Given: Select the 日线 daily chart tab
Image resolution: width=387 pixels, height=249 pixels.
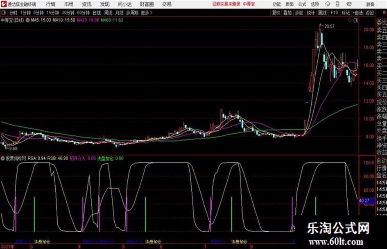Looking at the screenshot, I should 97,13.
